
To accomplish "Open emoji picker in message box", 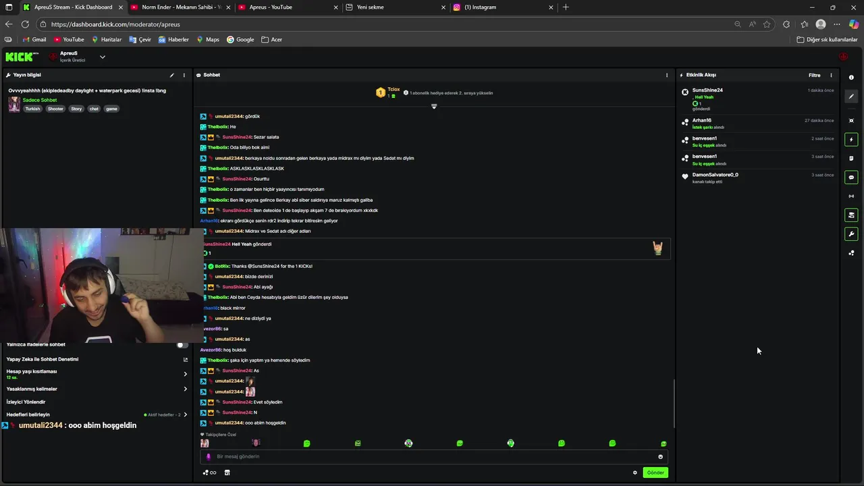I will pos(660,456).
